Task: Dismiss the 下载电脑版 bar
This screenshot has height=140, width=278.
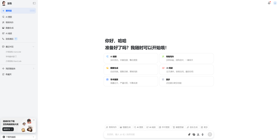Action: pyautogui.click(x=33, y=137)
